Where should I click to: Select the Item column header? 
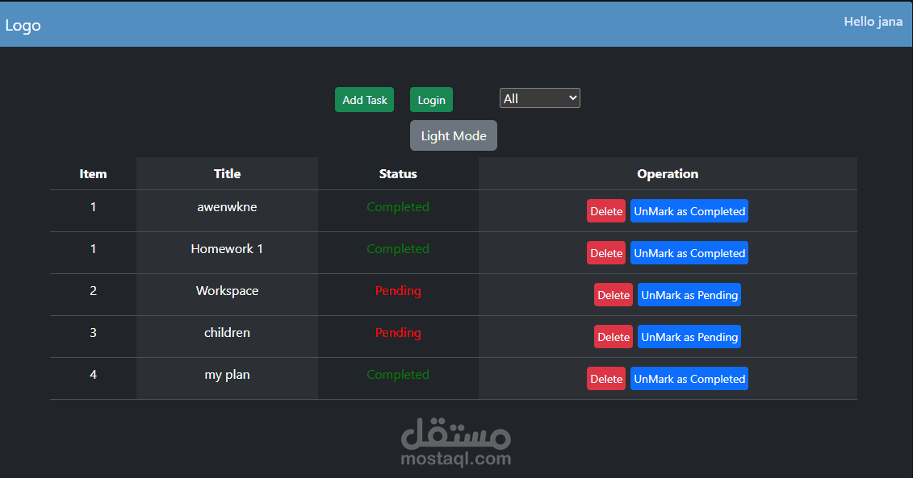(93, 174)
